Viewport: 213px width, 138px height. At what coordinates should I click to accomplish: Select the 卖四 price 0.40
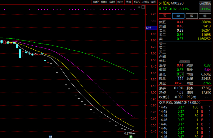(180, 26)
